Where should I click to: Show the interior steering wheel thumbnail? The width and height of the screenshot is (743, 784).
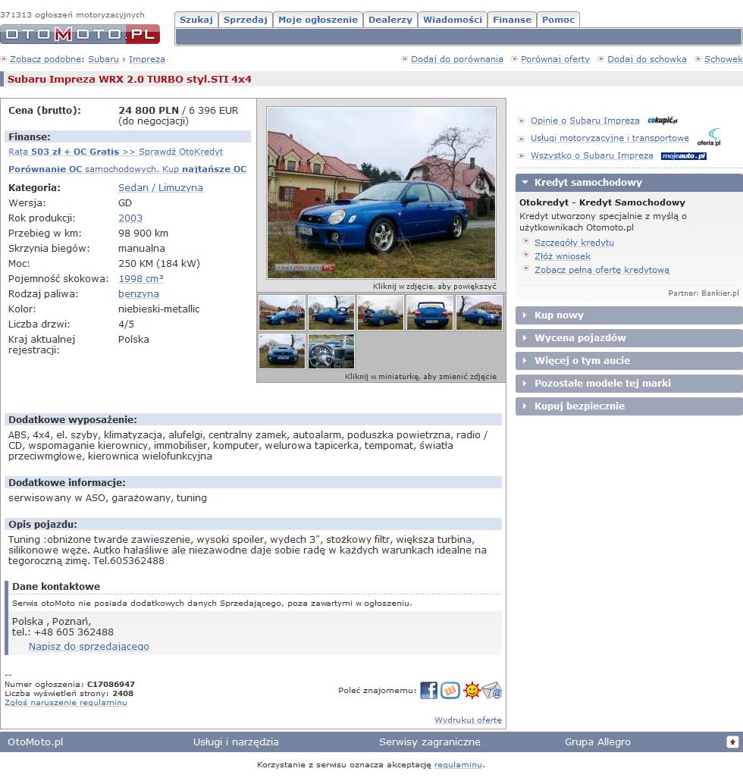point(331,352)
